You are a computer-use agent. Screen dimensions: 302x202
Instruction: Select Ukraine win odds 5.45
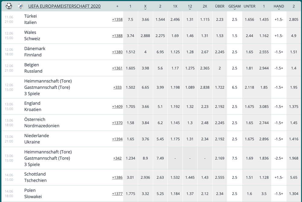tap(160, 139)
